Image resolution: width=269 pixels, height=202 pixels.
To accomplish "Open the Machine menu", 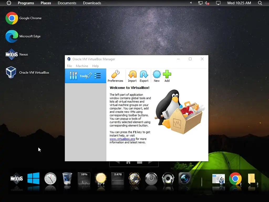I will coord(82,66).
